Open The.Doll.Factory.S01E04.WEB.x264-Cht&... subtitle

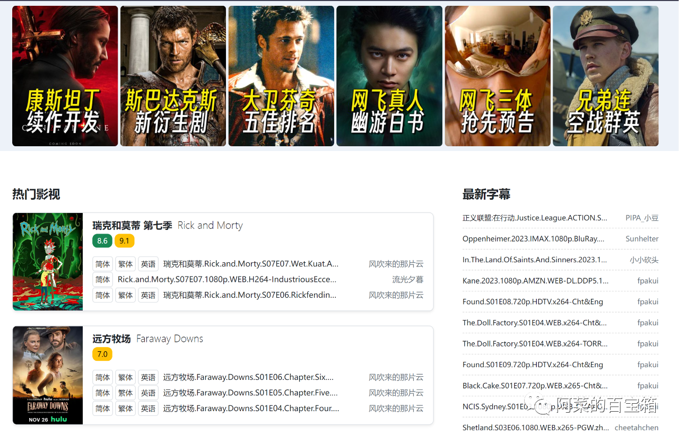click(x=535, y=323)
